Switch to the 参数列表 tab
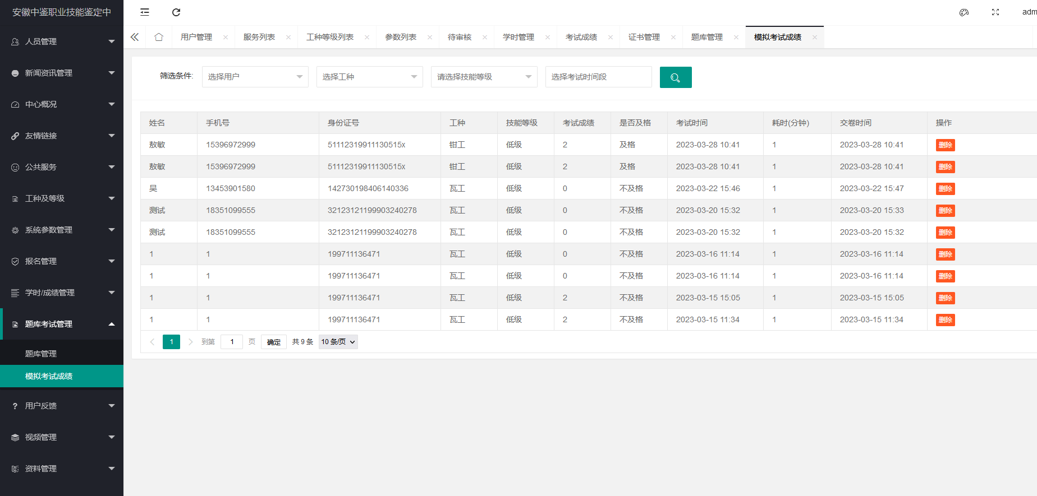1037x496 pixels. (401, 38)
